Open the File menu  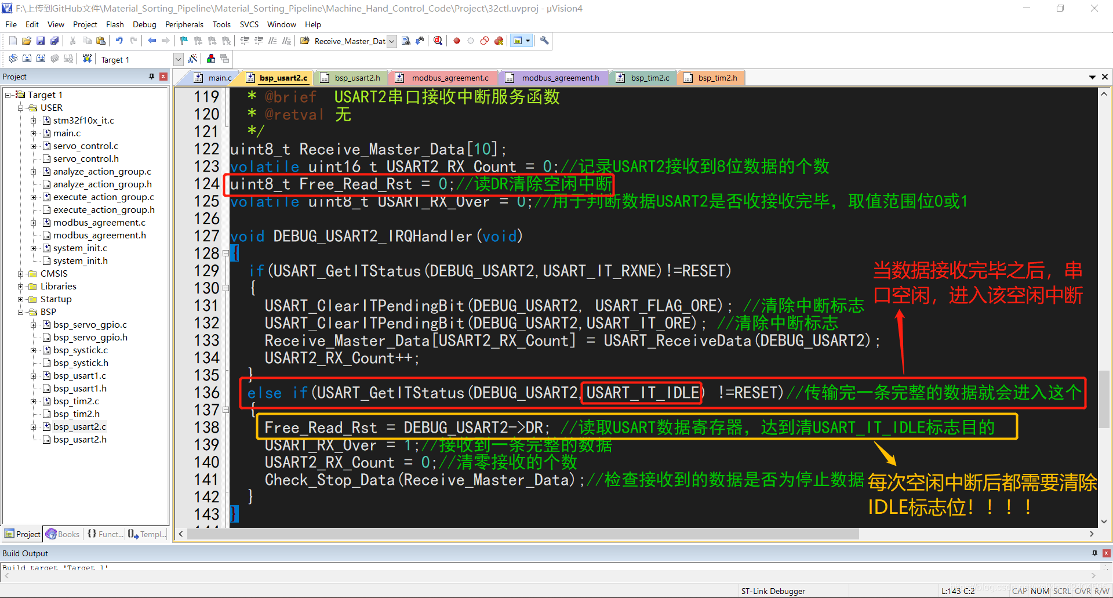tap(11, 24)
